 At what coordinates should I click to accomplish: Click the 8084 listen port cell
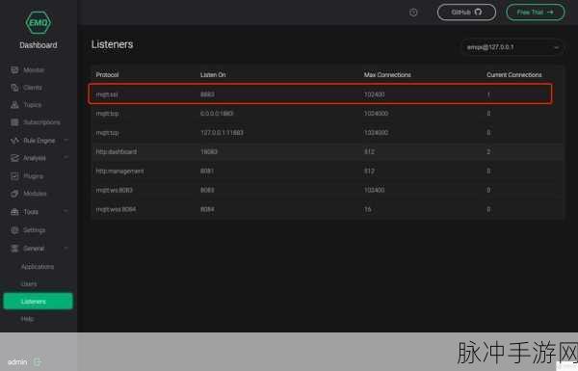tap(207, 209)
